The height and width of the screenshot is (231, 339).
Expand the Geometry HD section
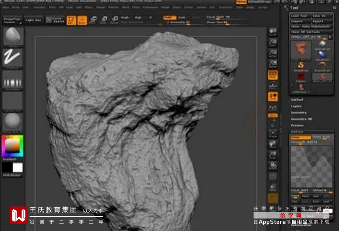click(x=301, y=119)
